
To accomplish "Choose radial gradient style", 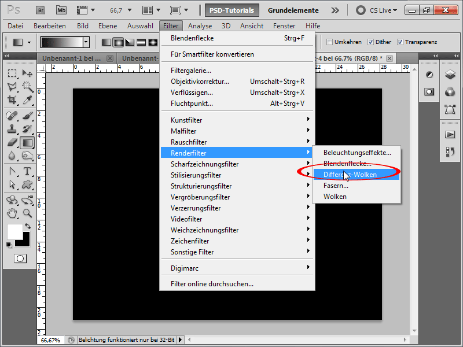I will [118, 42].
